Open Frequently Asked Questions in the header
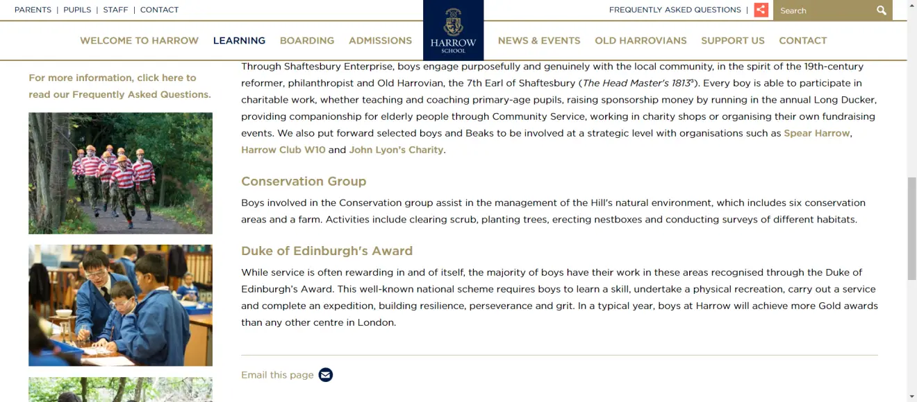Viewport: 917px width, 402px height. (x=675, y=10)
